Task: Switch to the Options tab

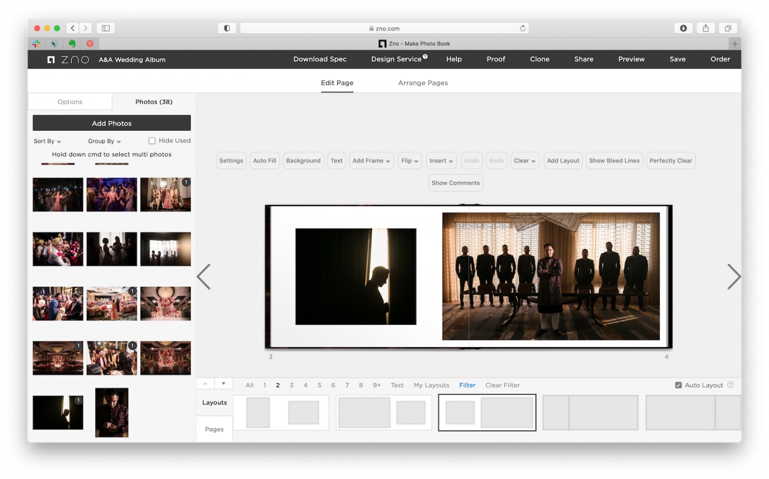Action: [70, 101]
